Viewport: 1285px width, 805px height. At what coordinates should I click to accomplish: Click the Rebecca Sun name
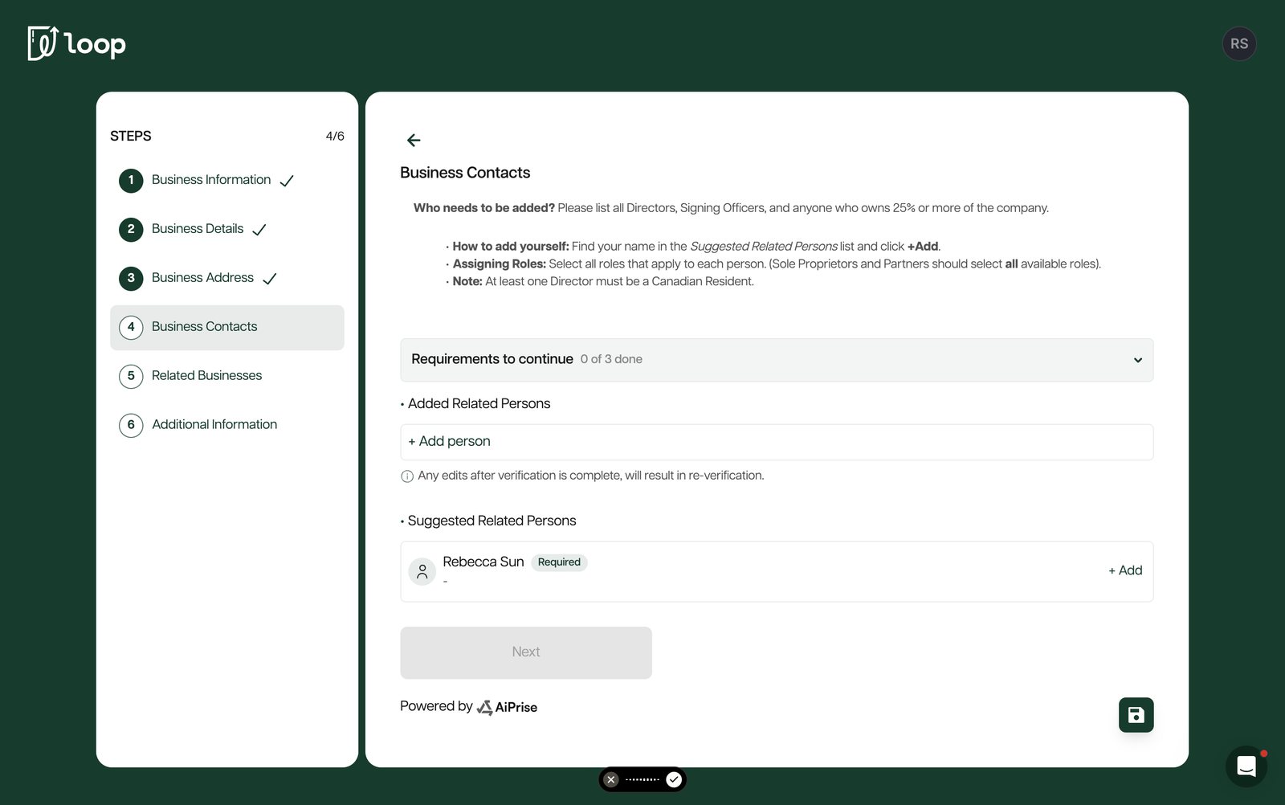coord(483,562)
